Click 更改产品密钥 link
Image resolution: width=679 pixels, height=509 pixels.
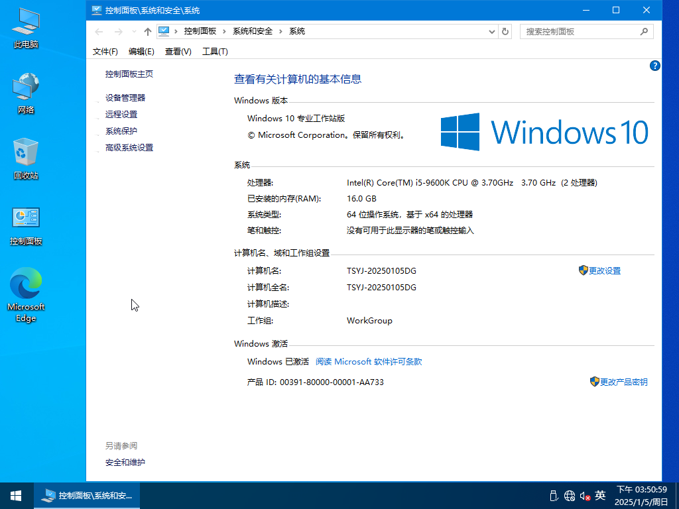pos(623,382)
